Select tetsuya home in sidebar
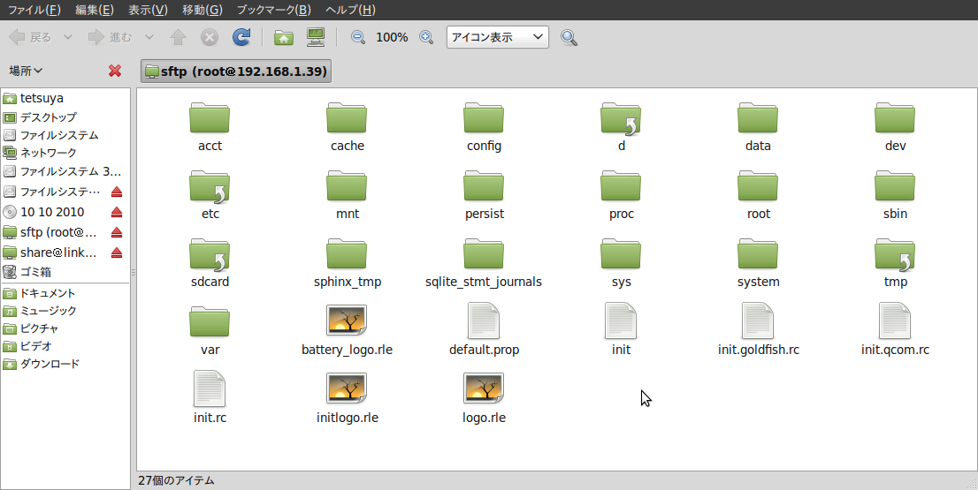Image resolution: width=978 pixels, height=490 pixels. 65,98
